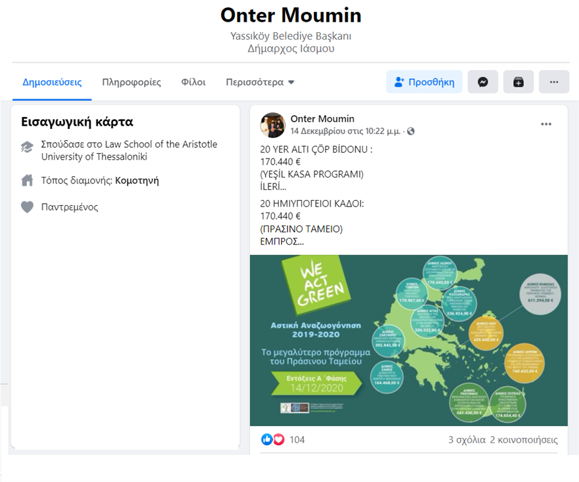This screenshot has width=579, height=482.
Task: Click the Προσθήκη add friend button
Action: 424,82
